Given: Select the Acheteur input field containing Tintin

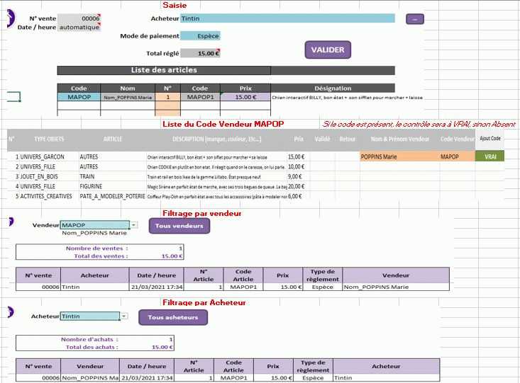Looking at the screenshot, I should click(287, 18).
